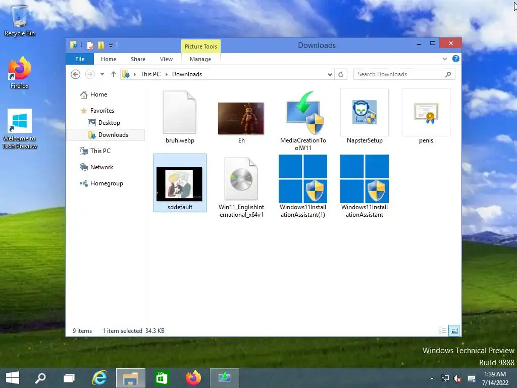
Task: Open Action Center notifications icon
Action: coord(472,378)
